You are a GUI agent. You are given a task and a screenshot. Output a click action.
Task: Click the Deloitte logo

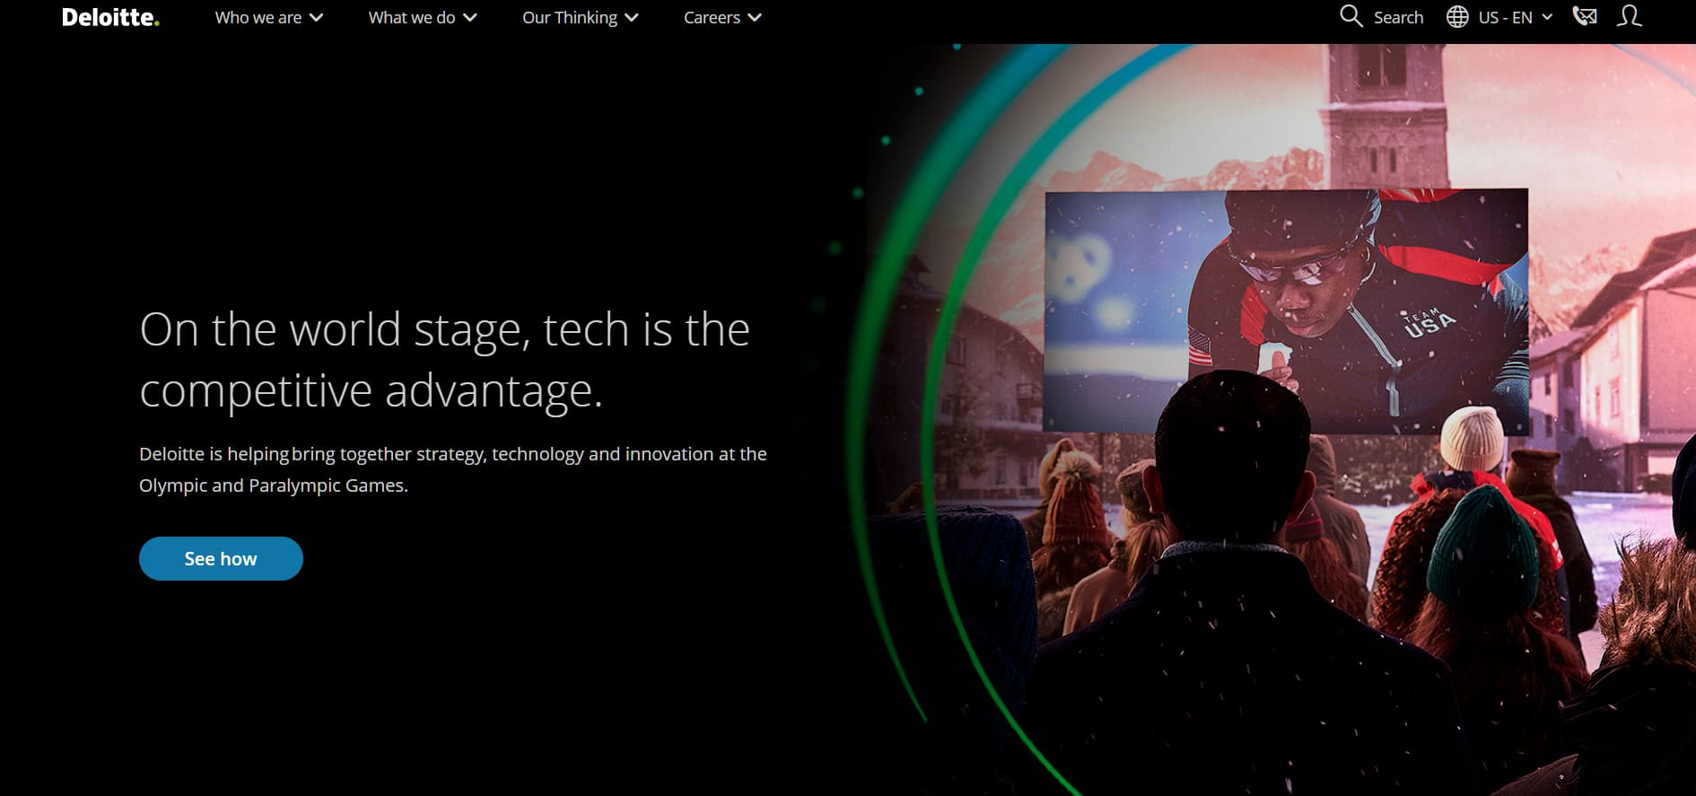110,18
